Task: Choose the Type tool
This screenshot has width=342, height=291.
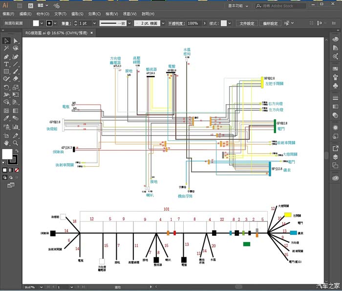Action: tap(6, 64)
